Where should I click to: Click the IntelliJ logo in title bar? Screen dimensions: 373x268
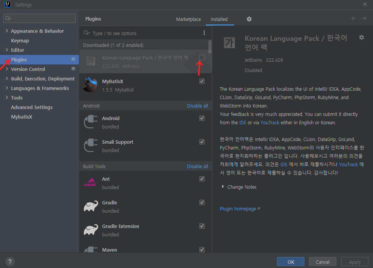8,4
